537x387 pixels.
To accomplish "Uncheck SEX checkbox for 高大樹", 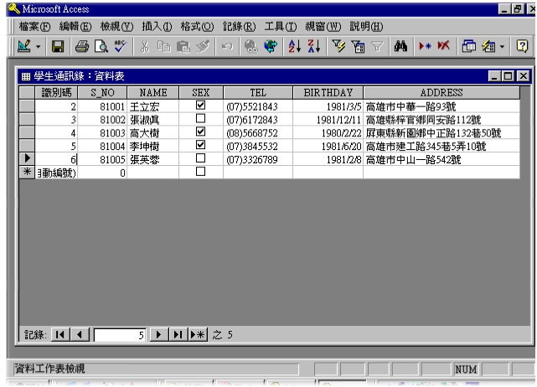I will click(201, 132).
